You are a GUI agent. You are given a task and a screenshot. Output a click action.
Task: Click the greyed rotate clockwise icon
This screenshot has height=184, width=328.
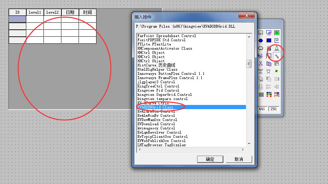click(x=261, y=79)
